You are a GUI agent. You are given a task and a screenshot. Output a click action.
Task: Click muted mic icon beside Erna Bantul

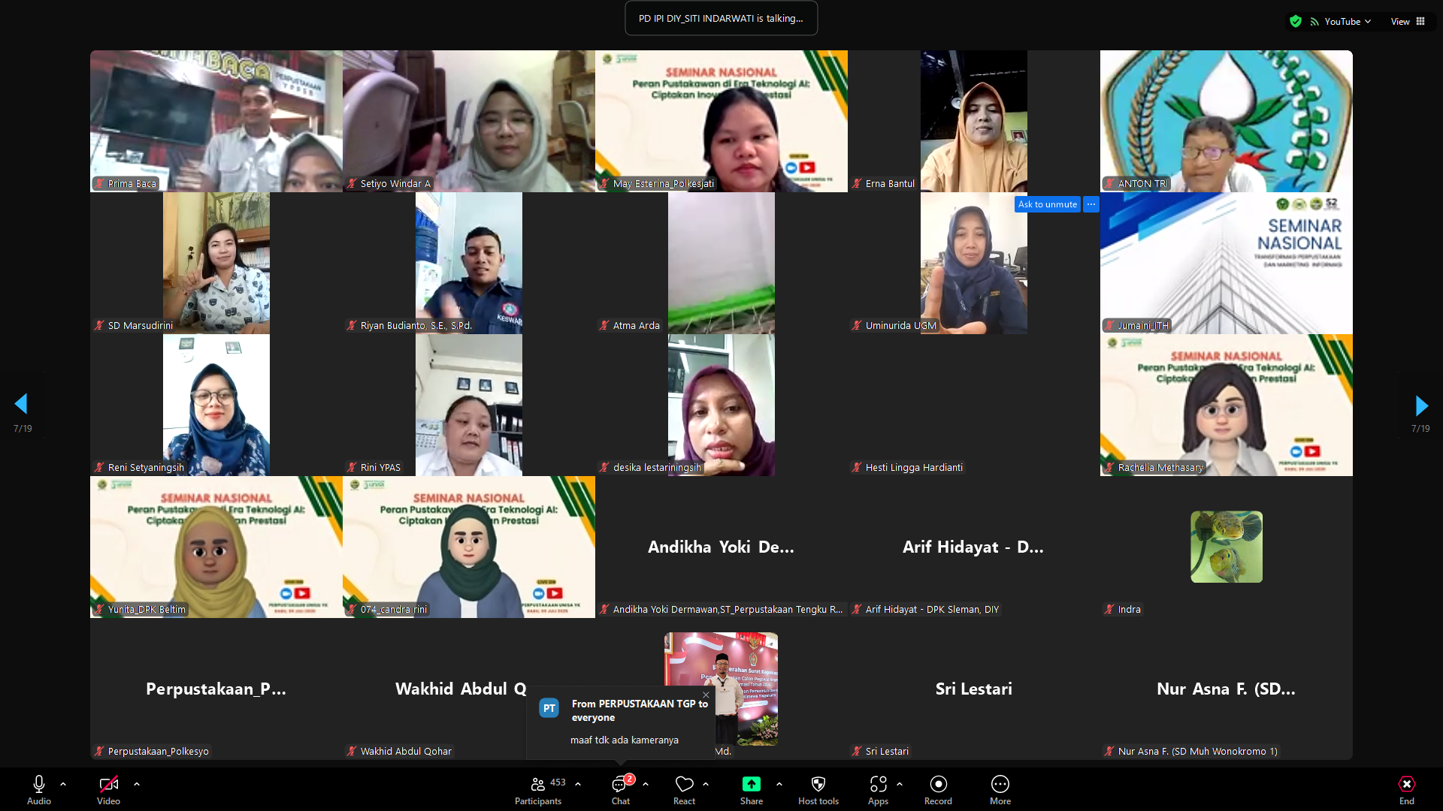857,183
